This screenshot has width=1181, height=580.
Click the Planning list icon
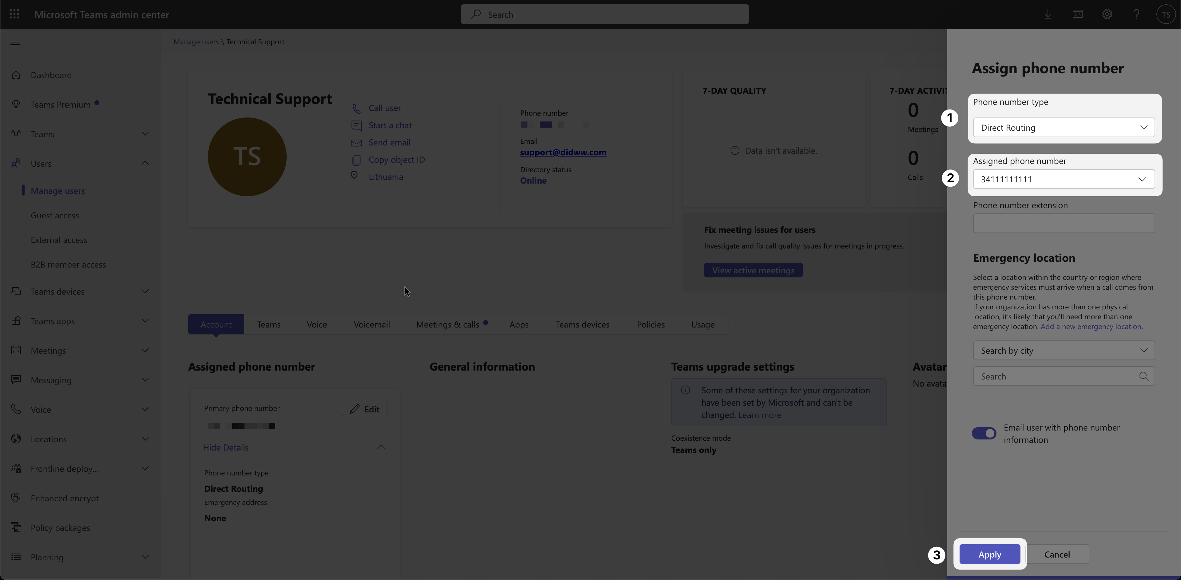click(x=16, y=557)
